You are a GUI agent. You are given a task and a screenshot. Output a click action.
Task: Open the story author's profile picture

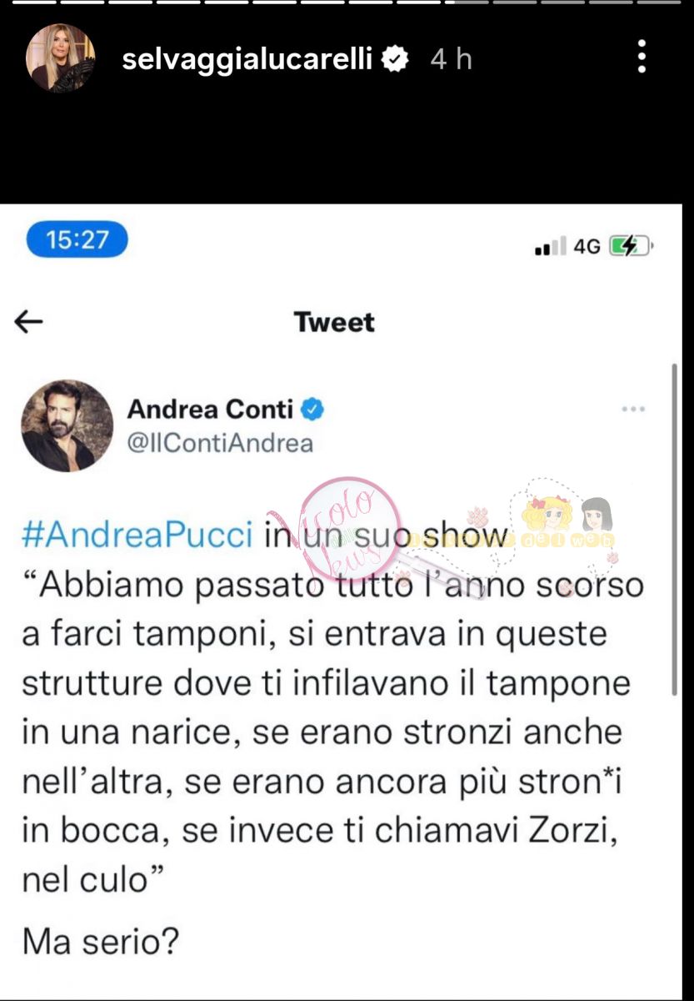point(60,58)
